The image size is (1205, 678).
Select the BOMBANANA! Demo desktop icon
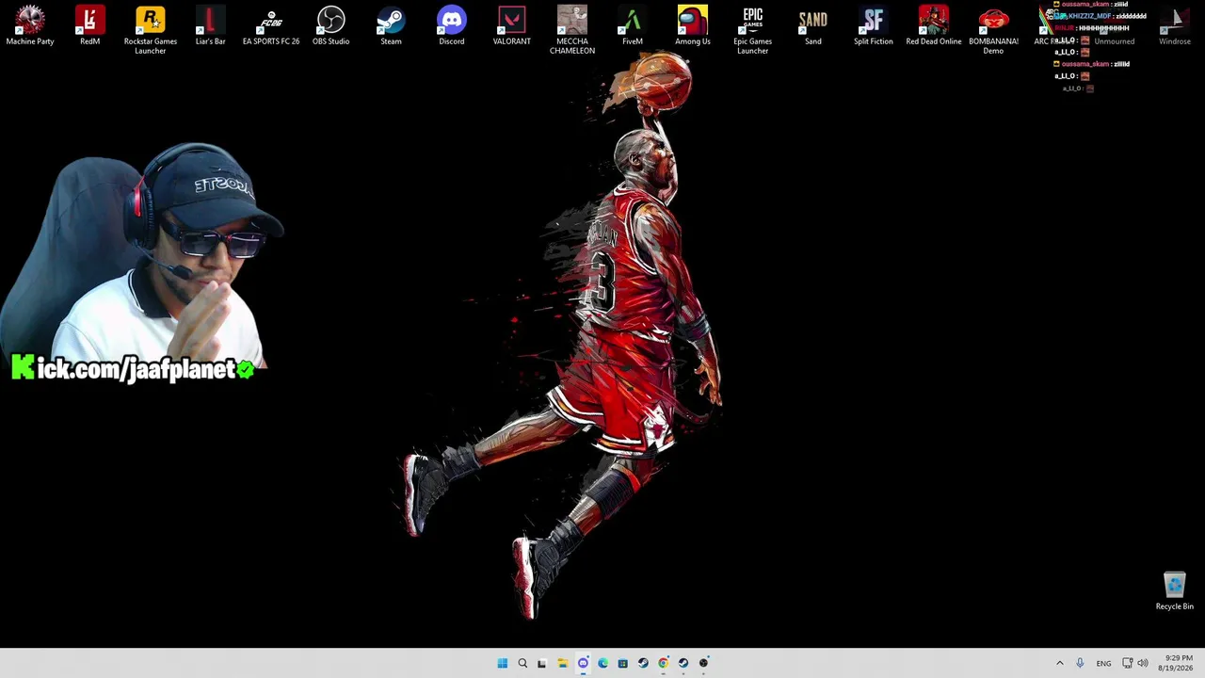click(x=993, y=30)
